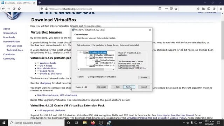
Task: Cancel the VirtualBox setup
Action: coord(144,87)
